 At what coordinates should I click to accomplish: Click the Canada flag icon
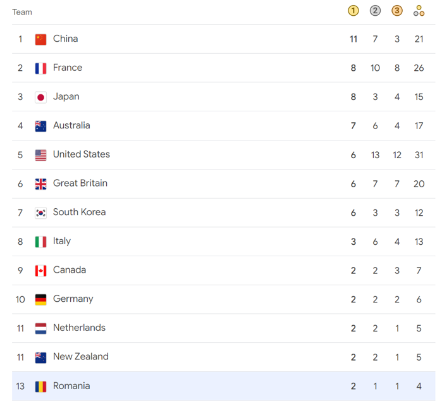[x=41, y=271]
